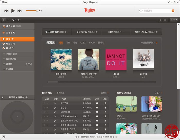Download IF YOU track
The width and height of the screenshot is (180, 140).
(105, 103)
